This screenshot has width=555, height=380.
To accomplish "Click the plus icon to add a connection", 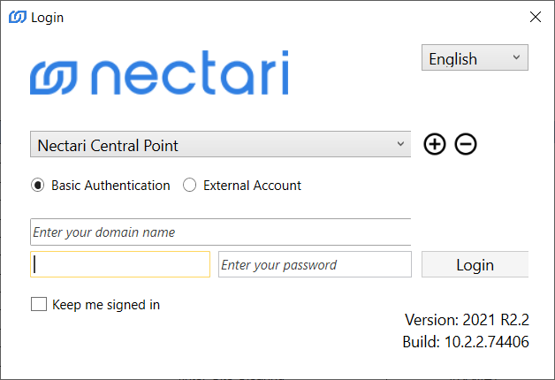I will tap(434, 144).
